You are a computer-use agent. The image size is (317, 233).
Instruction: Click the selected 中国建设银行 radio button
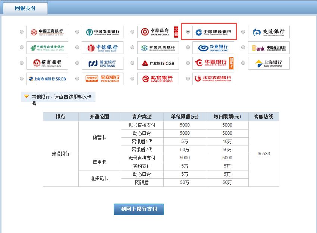click(188, 32)
